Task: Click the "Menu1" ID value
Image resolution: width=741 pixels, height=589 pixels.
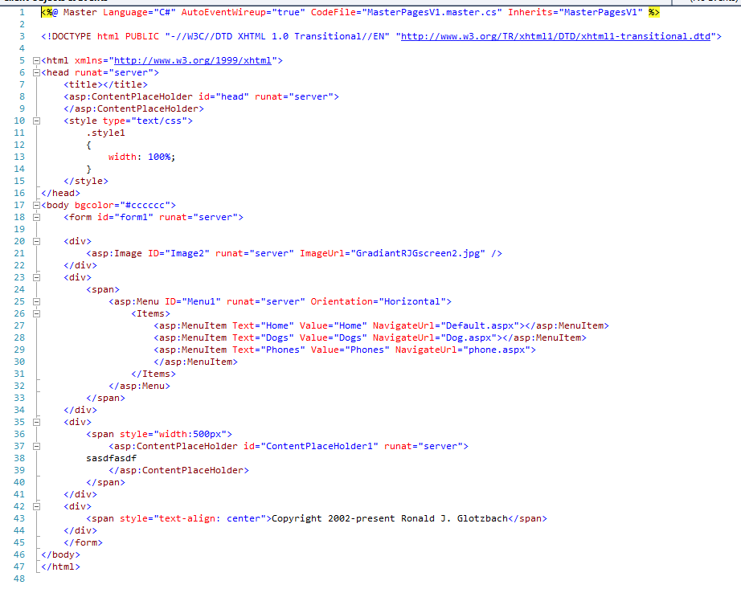Action: [x=201, y=301]
